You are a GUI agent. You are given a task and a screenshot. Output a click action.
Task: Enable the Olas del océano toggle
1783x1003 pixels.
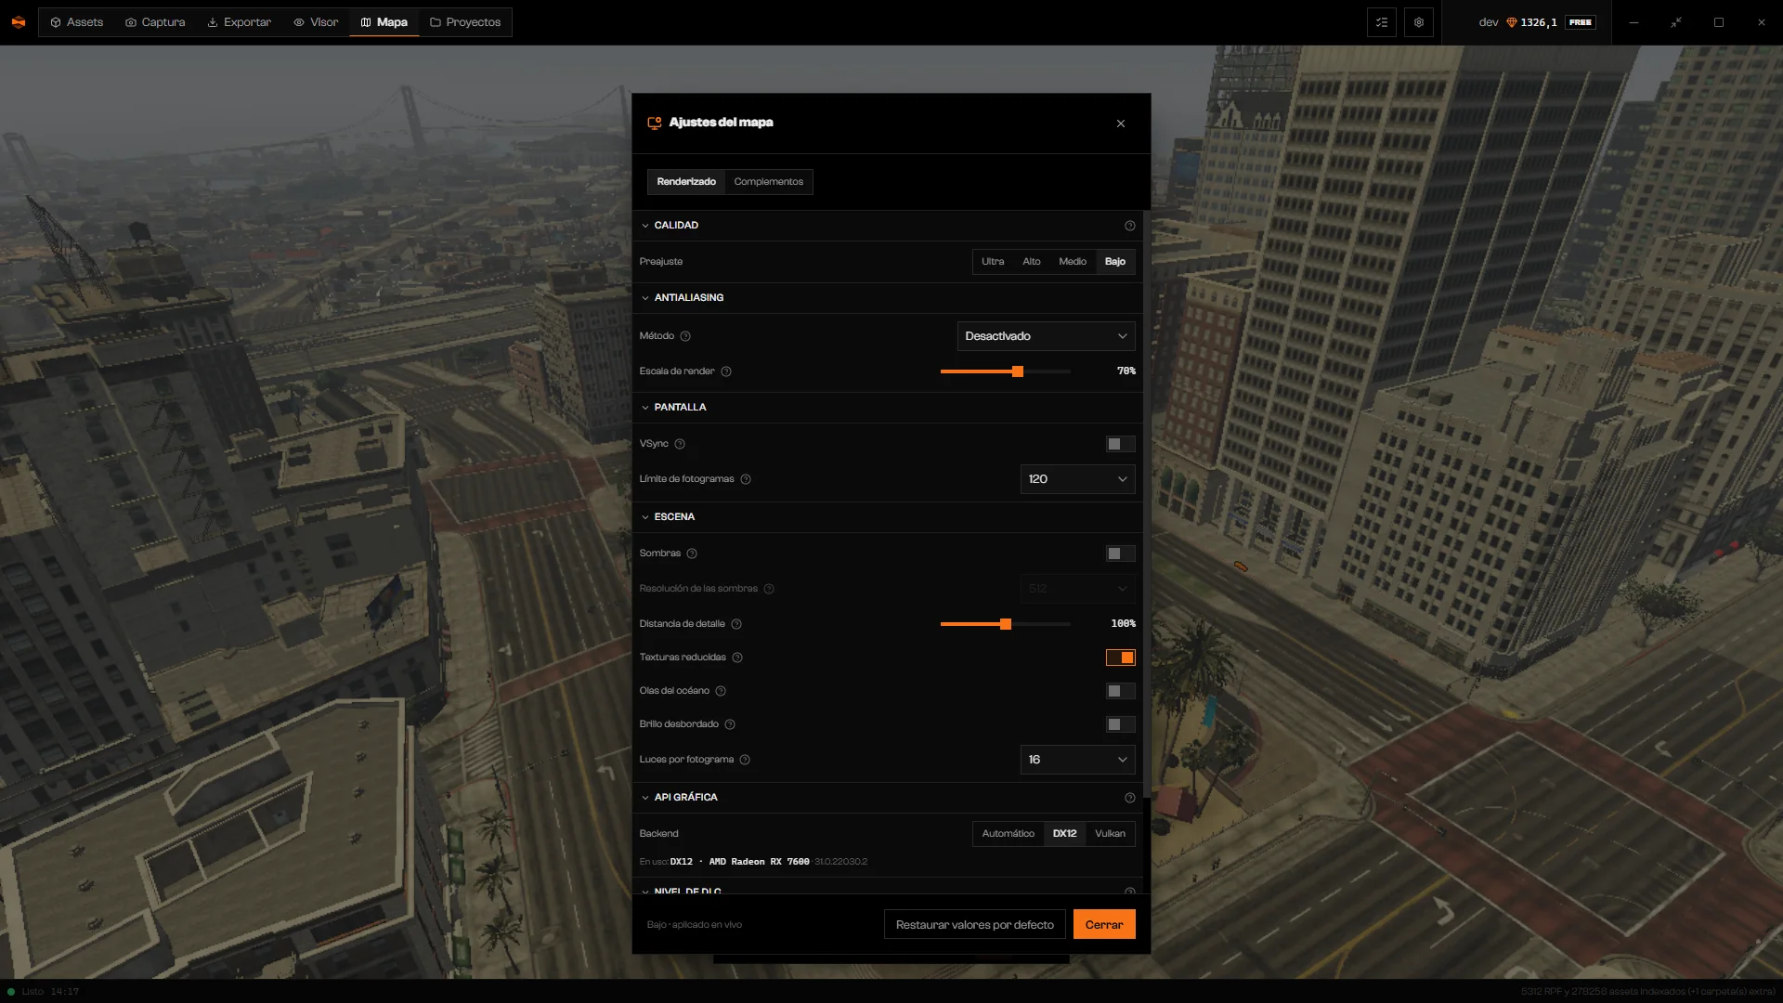[1121, 691]
